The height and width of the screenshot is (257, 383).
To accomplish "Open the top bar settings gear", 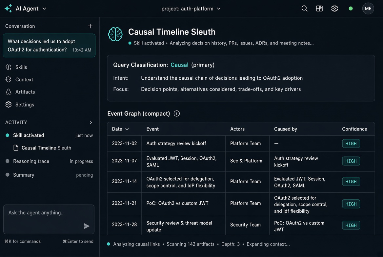I will (x=334, y=9).
